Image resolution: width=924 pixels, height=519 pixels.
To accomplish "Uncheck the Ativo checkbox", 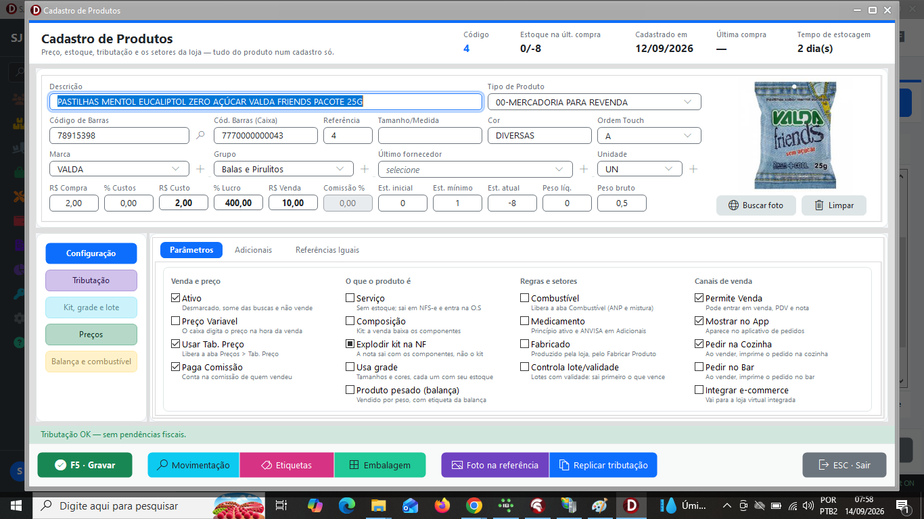I will point(176,298).
